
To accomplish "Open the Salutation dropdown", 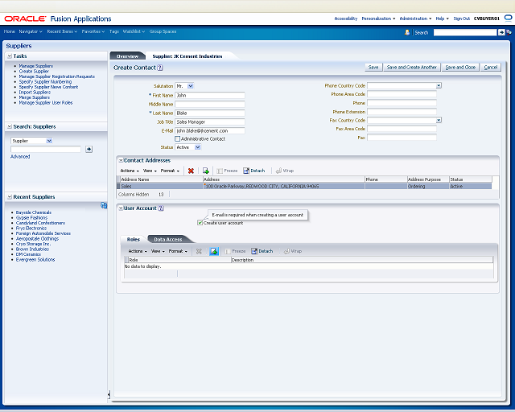I will (191, 86).
